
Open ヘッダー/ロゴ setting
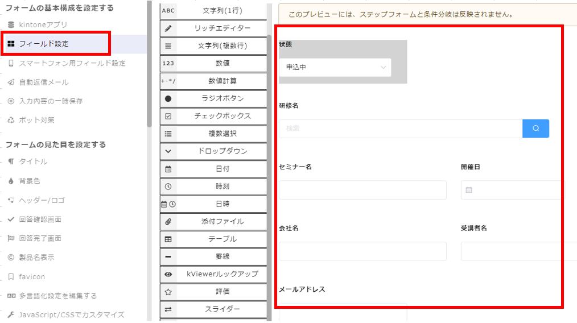click(42, 200)
